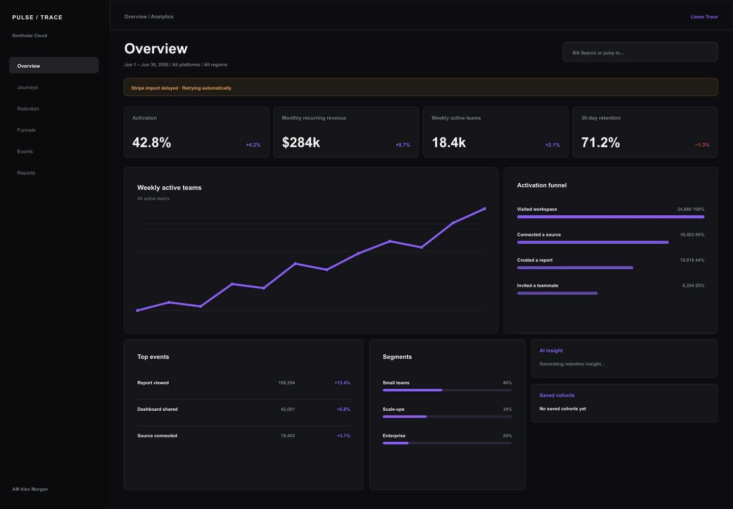Click the No saved cohorts yet message
Viewport: 733px width, 509px height.
562,409
